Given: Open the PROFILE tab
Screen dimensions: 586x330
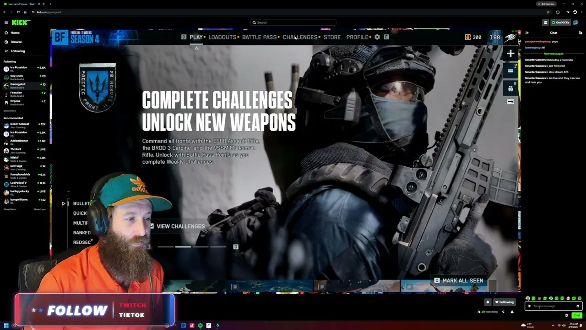Looking at the screenshot, I should [357, 37].
